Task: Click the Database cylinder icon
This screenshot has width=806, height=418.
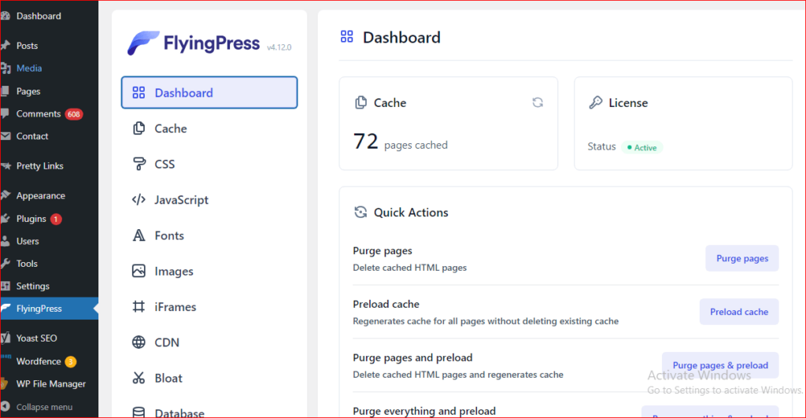Action: 139,412
